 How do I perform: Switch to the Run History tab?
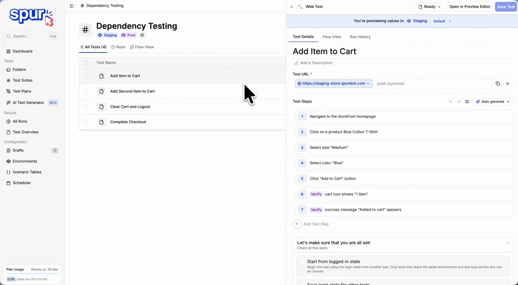click(360, 37)
